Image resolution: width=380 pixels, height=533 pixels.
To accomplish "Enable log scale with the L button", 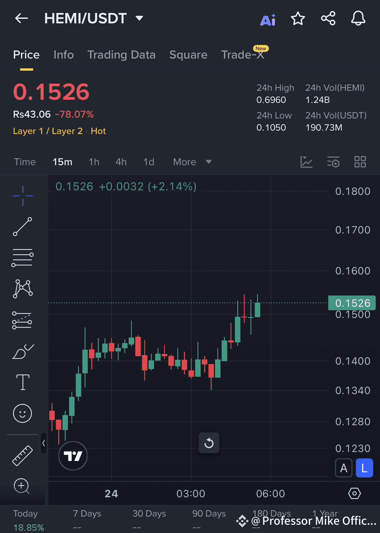I will (x=364, y=468).
